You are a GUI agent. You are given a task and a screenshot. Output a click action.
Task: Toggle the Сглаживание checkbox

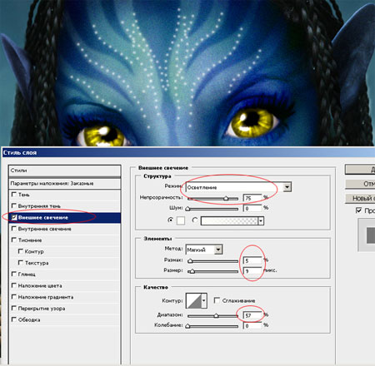coord(217,300)
